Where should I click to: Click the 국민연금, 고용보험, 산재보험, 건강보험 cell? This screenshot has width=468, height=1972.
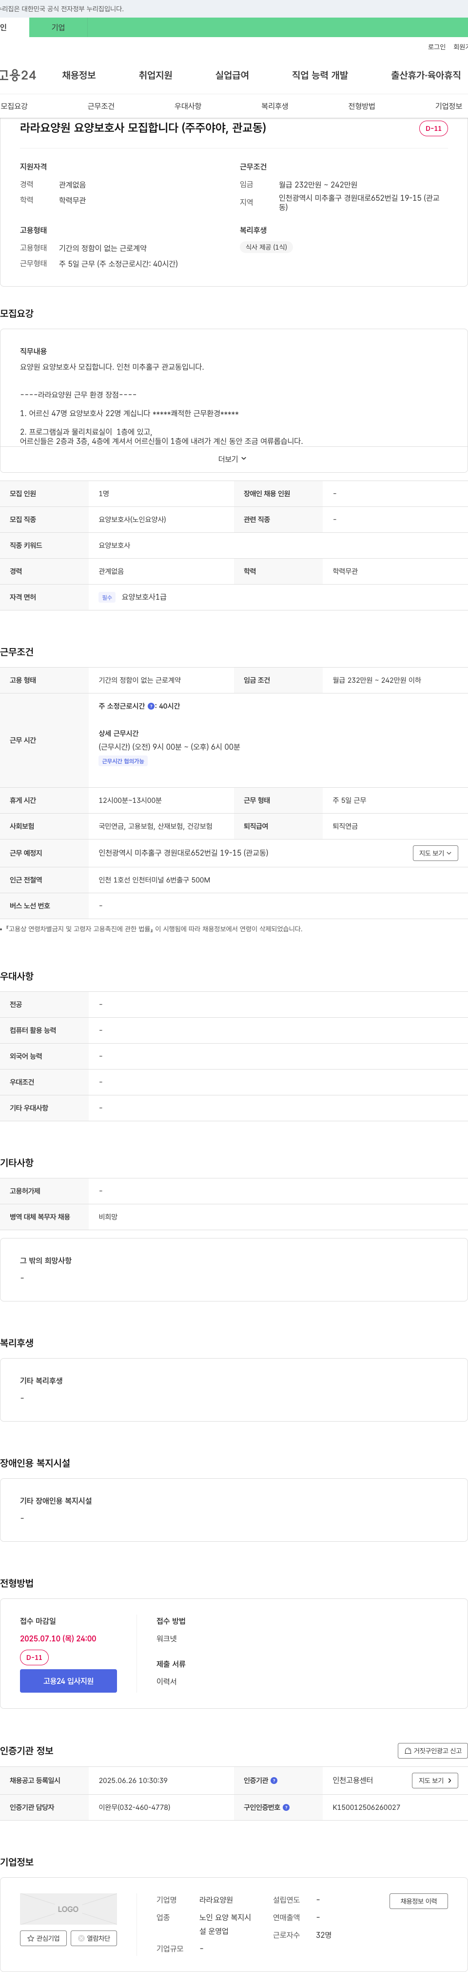(155, 827)
